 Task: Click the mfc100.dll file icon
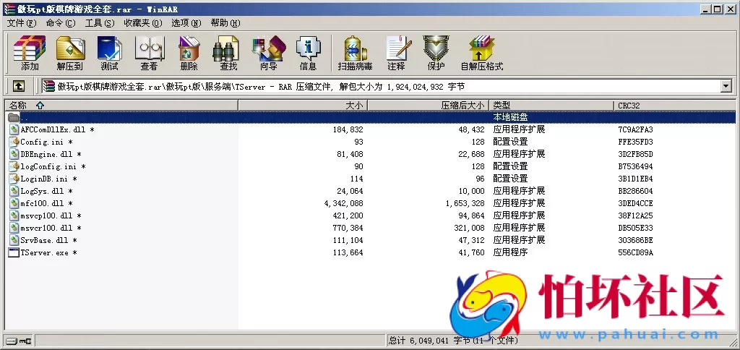[x=14, y=203]
